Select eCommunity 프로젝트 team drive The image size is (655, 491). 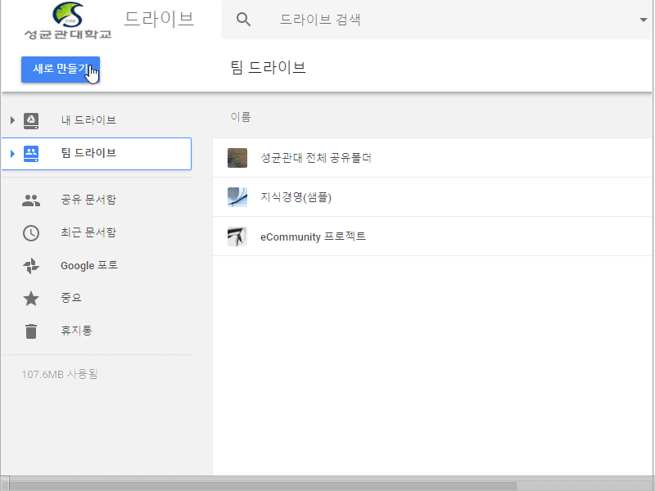432,236
